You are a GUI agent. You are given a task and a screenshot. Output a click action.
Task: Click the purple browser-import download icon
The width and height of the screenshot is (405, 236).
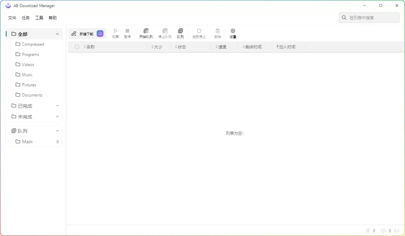pos(100,33)
